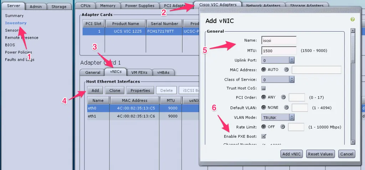Screen dimensions: 365x170
Task: Open the vNICs tab
Action: (116, 72)
